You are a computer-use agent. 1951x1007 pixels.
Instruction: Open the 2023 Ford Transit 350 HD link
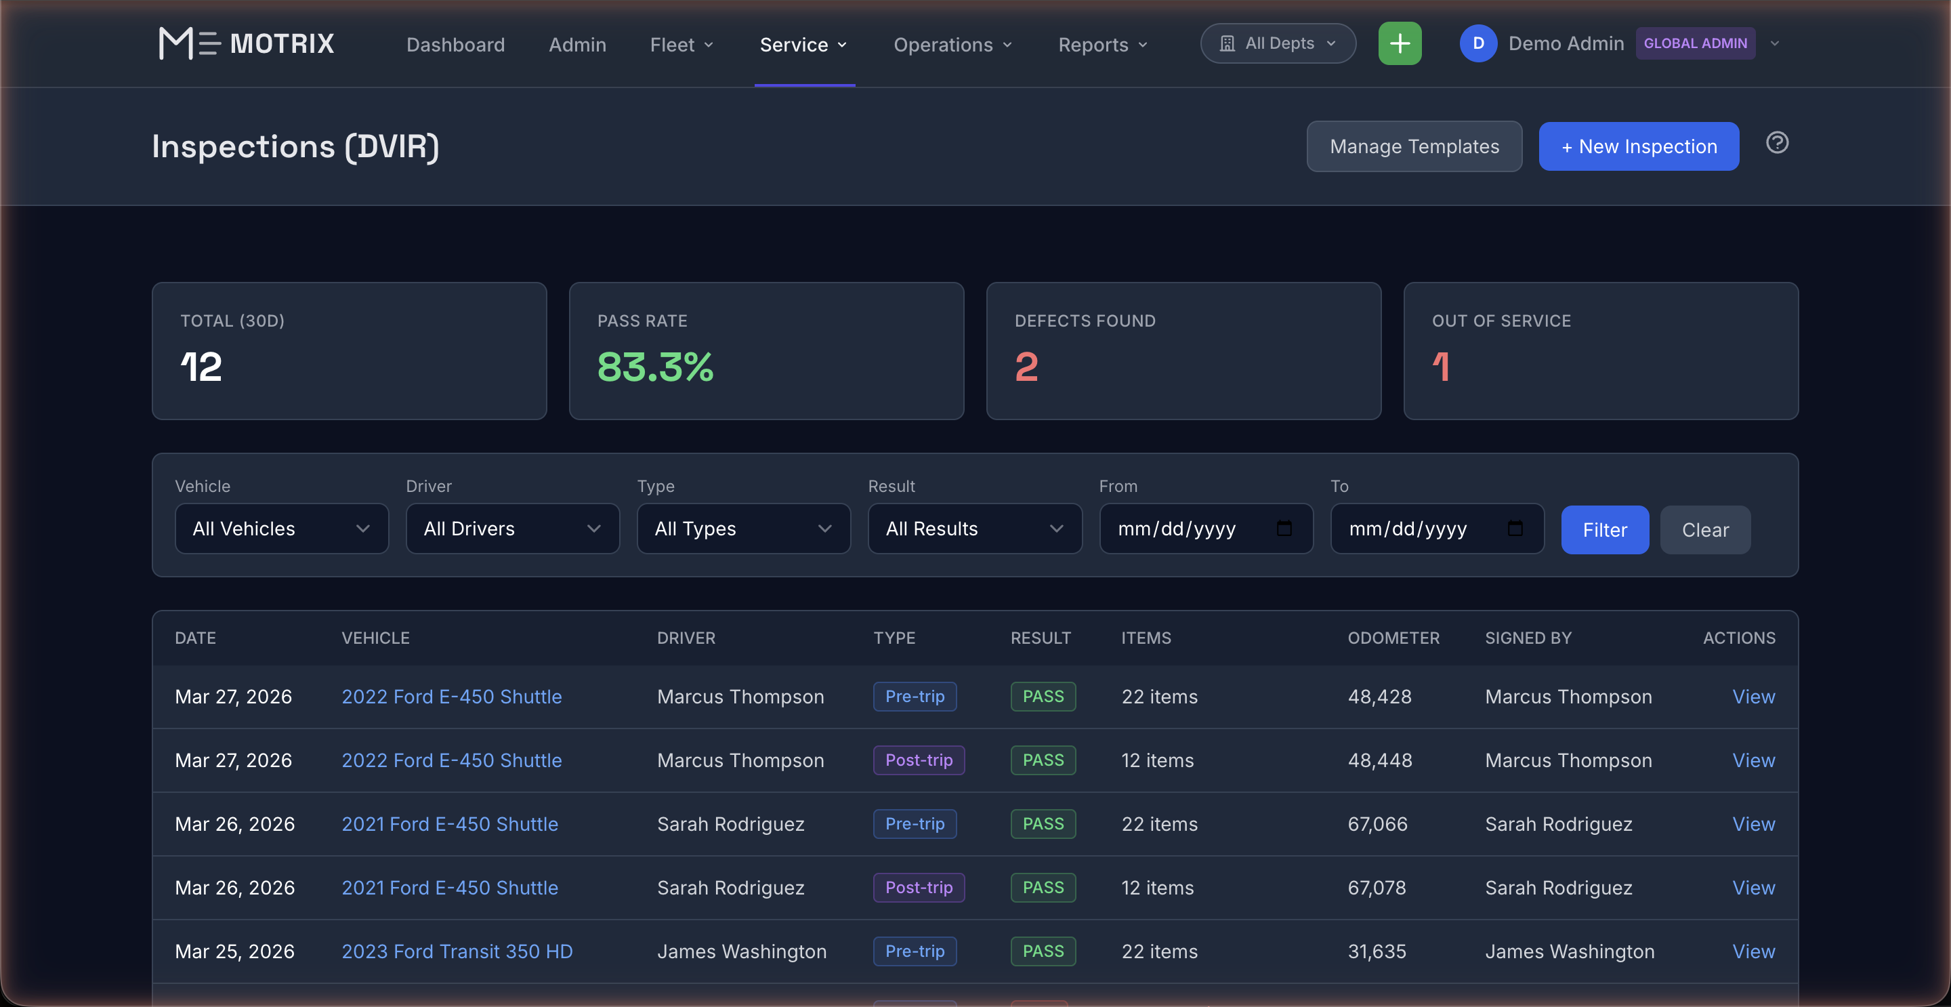point(457,951)
